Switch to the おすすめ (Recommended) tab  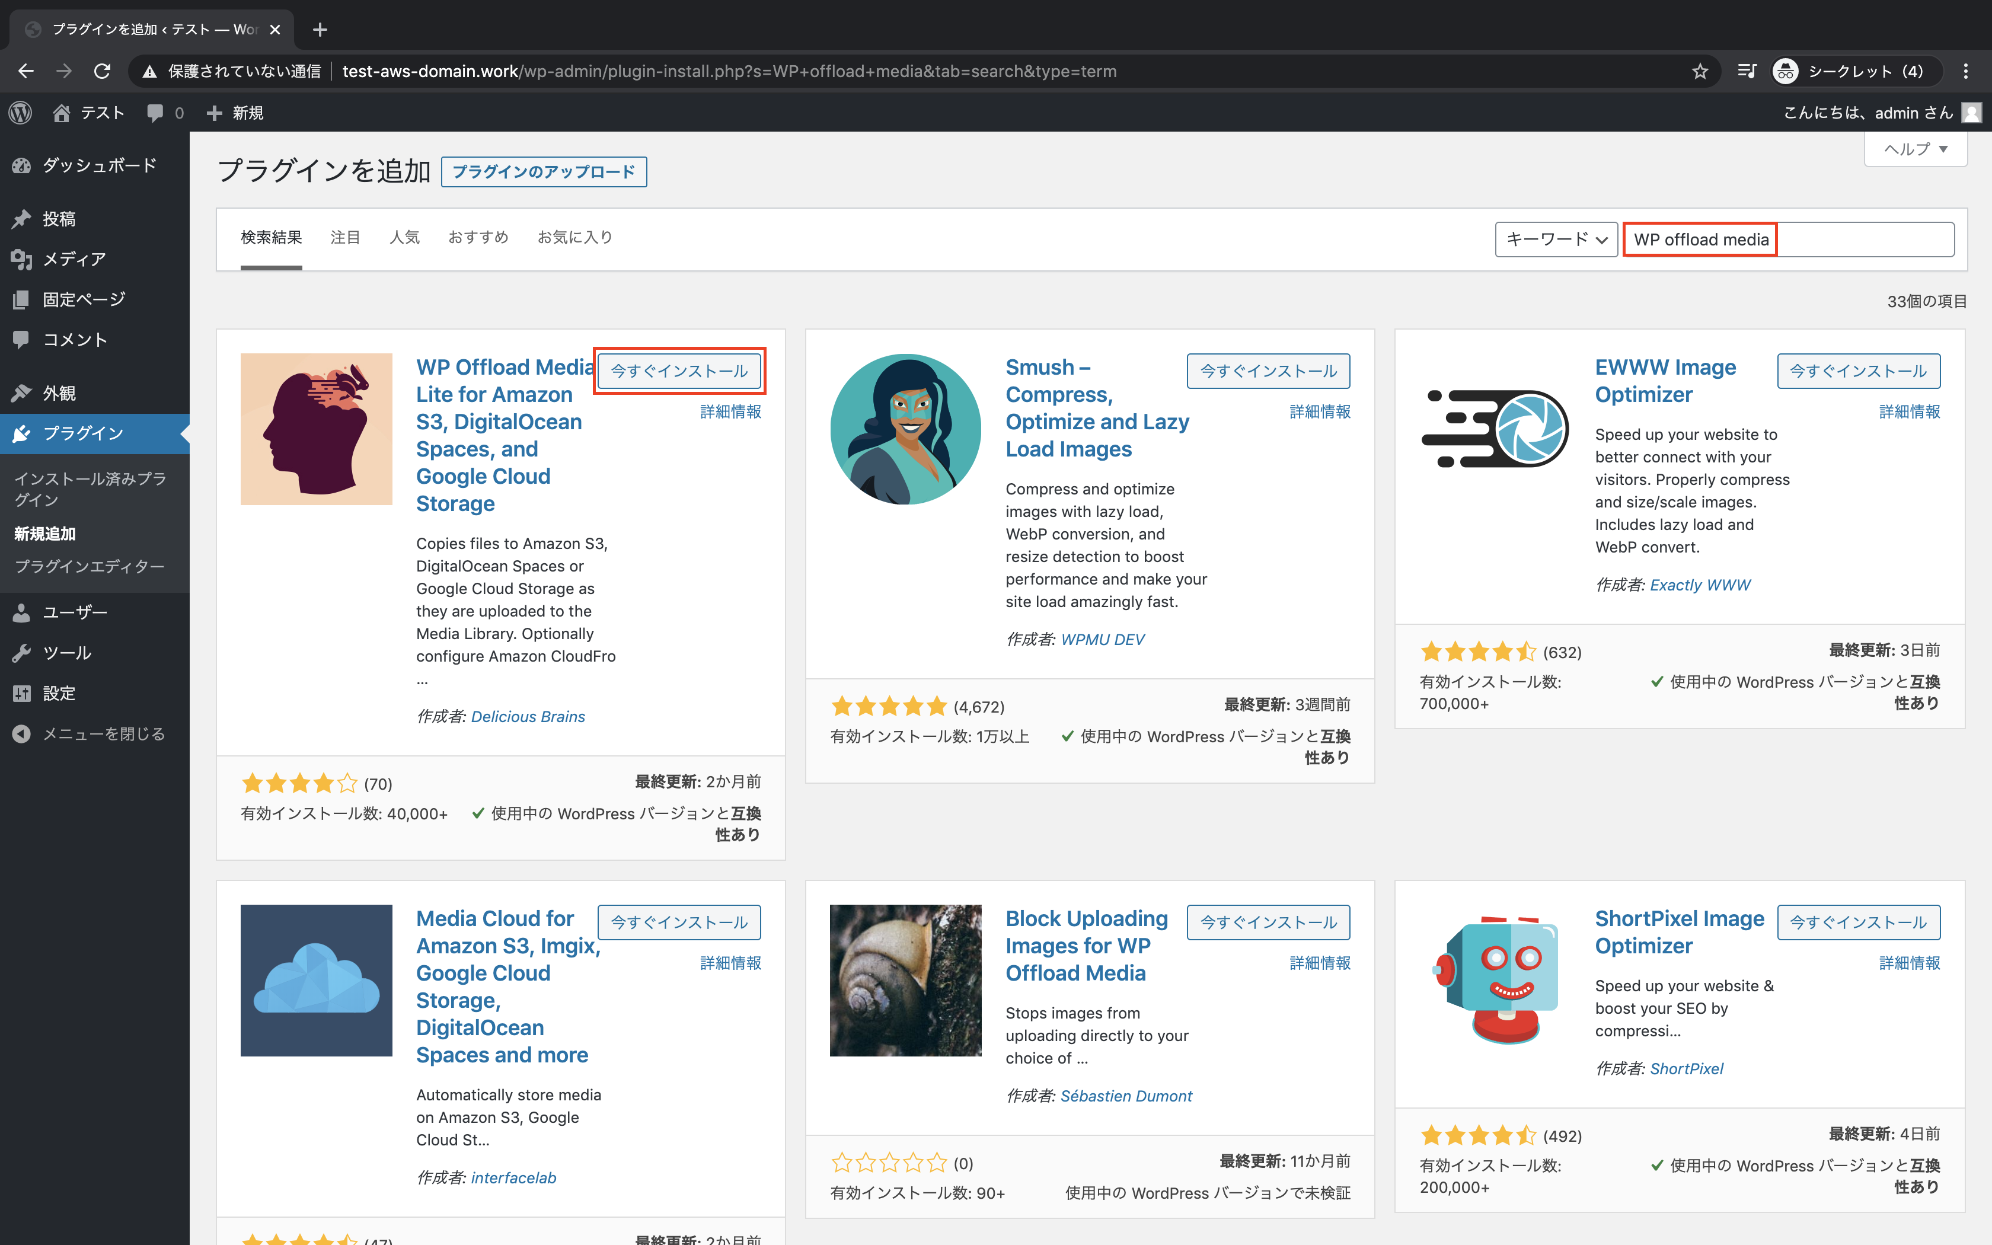[478, 237]
